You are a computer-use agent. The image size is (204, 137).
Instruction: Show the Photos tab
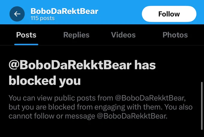coord(175,35)
